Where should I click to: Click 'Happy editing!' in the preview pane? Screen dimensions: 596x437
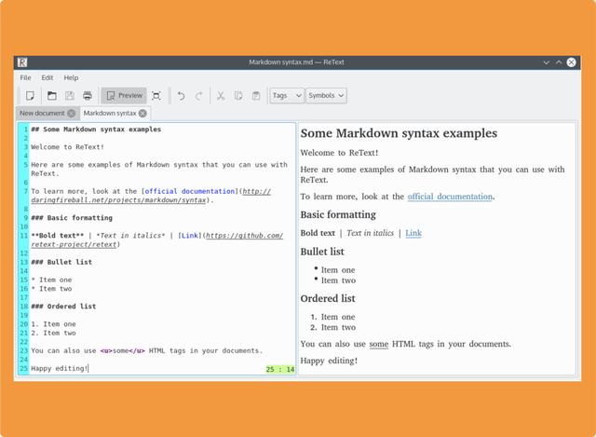[329, 361]
